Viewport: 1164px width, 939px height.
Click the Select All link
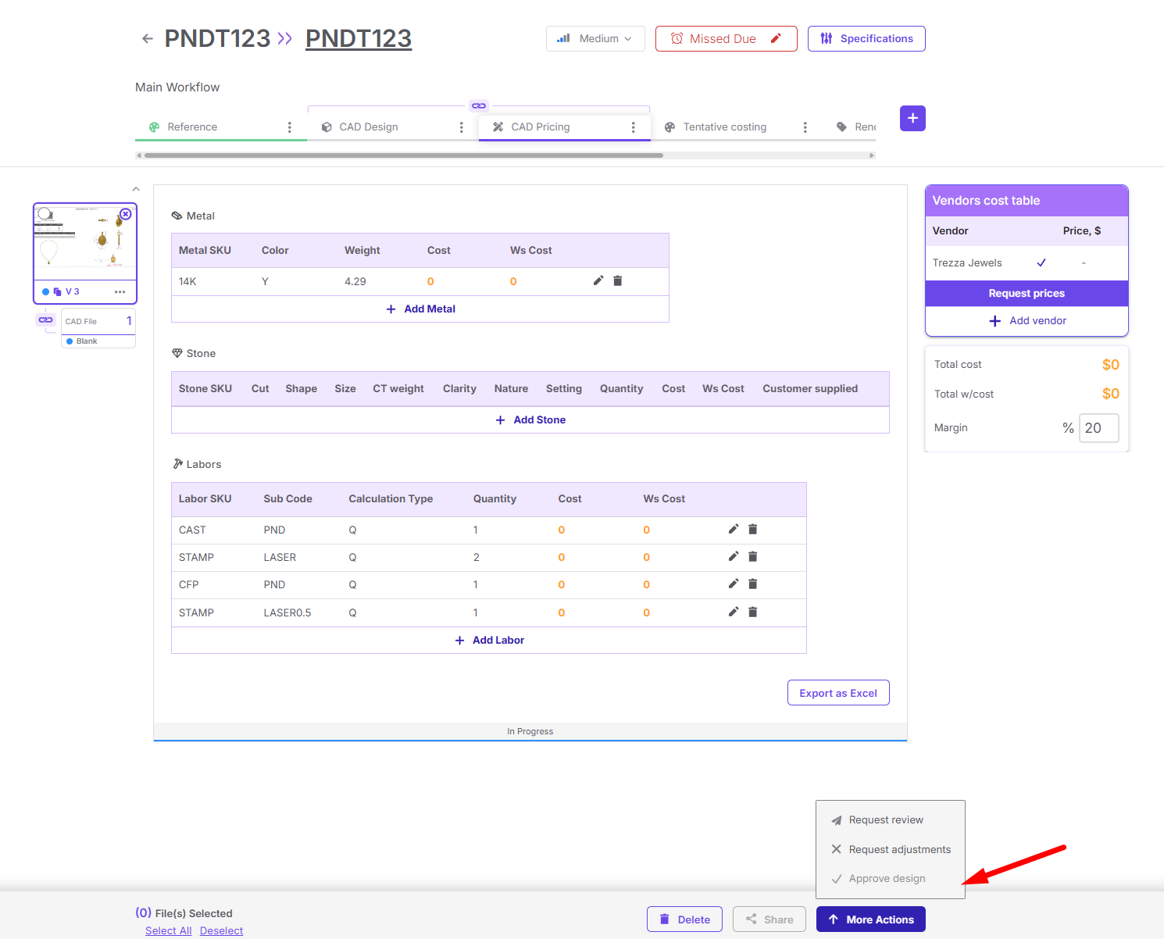(168, 930)
